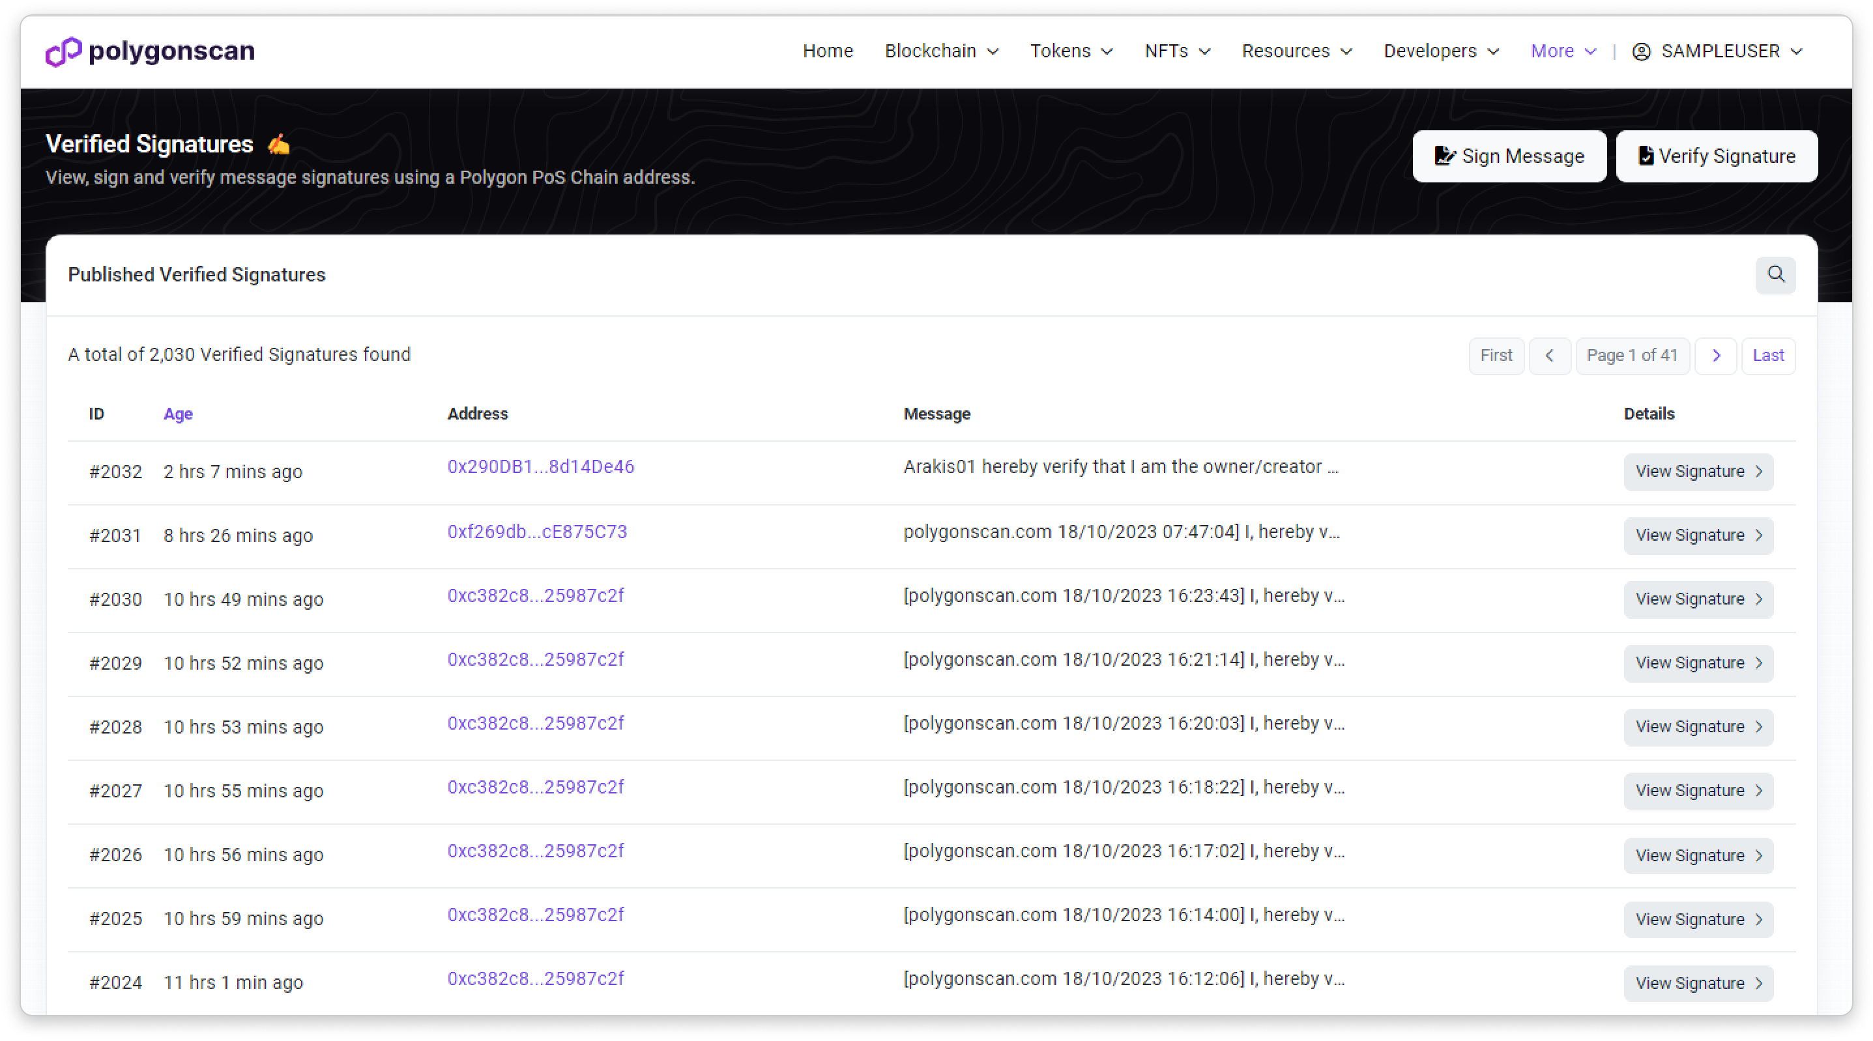Screen dimensions: 1873x1041
Task: View Signature for ID #2031
Action: pyautogui.click(x=1698, y=535)
